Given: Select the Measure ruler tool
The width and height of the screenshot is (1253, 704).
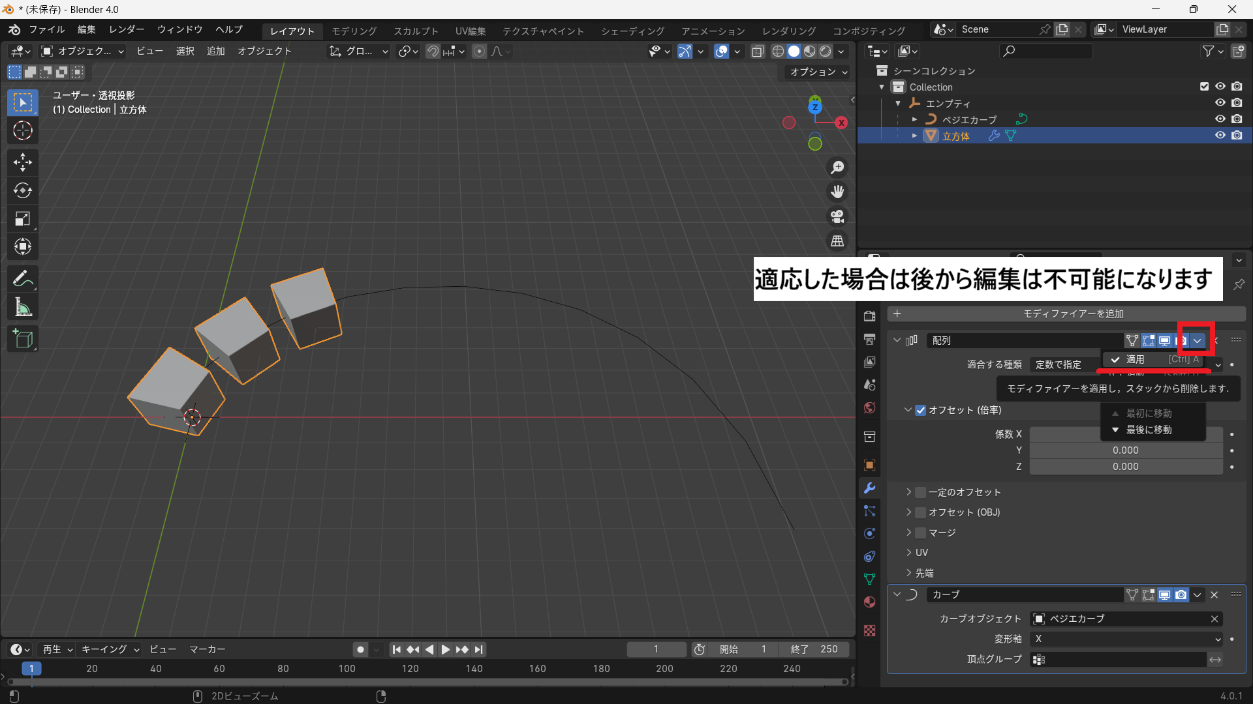Looking at the screenshot, I should 23,308.
